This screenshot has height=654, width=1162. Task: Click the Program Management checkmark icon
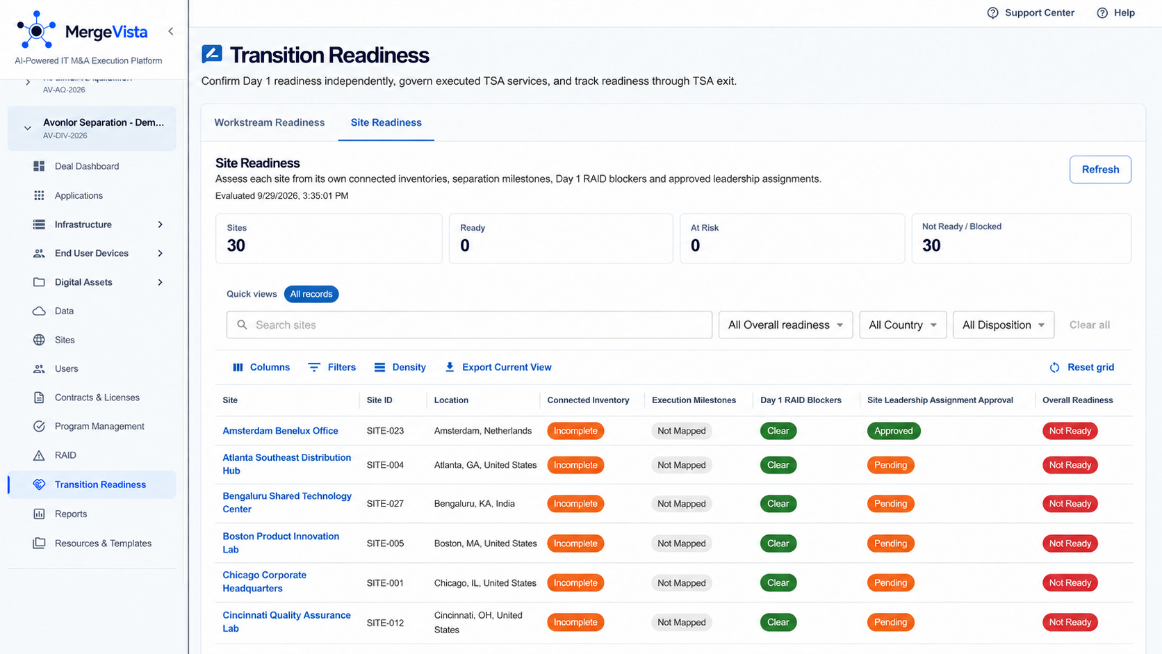(39, 426)
